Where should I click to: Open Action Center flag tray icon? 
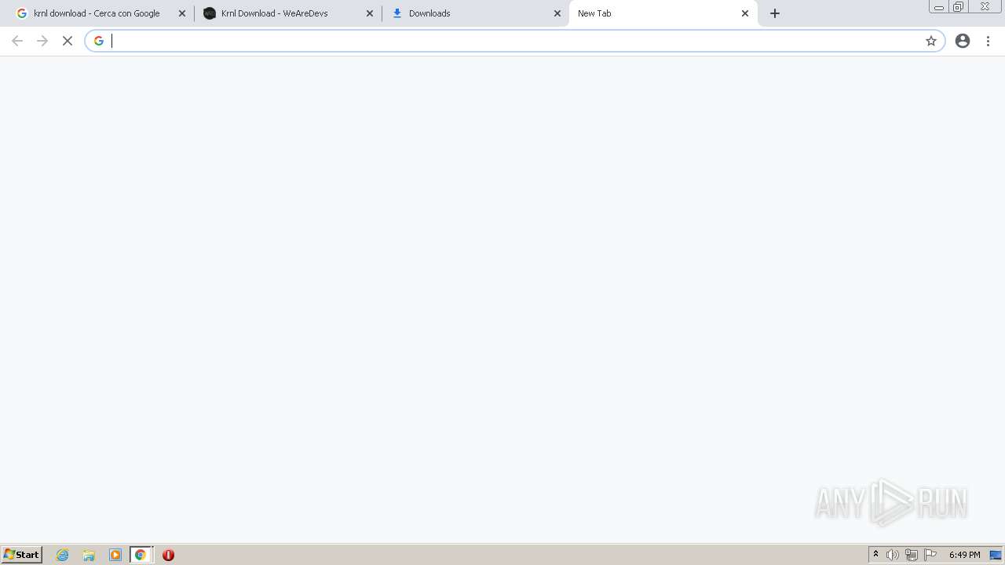930,555
